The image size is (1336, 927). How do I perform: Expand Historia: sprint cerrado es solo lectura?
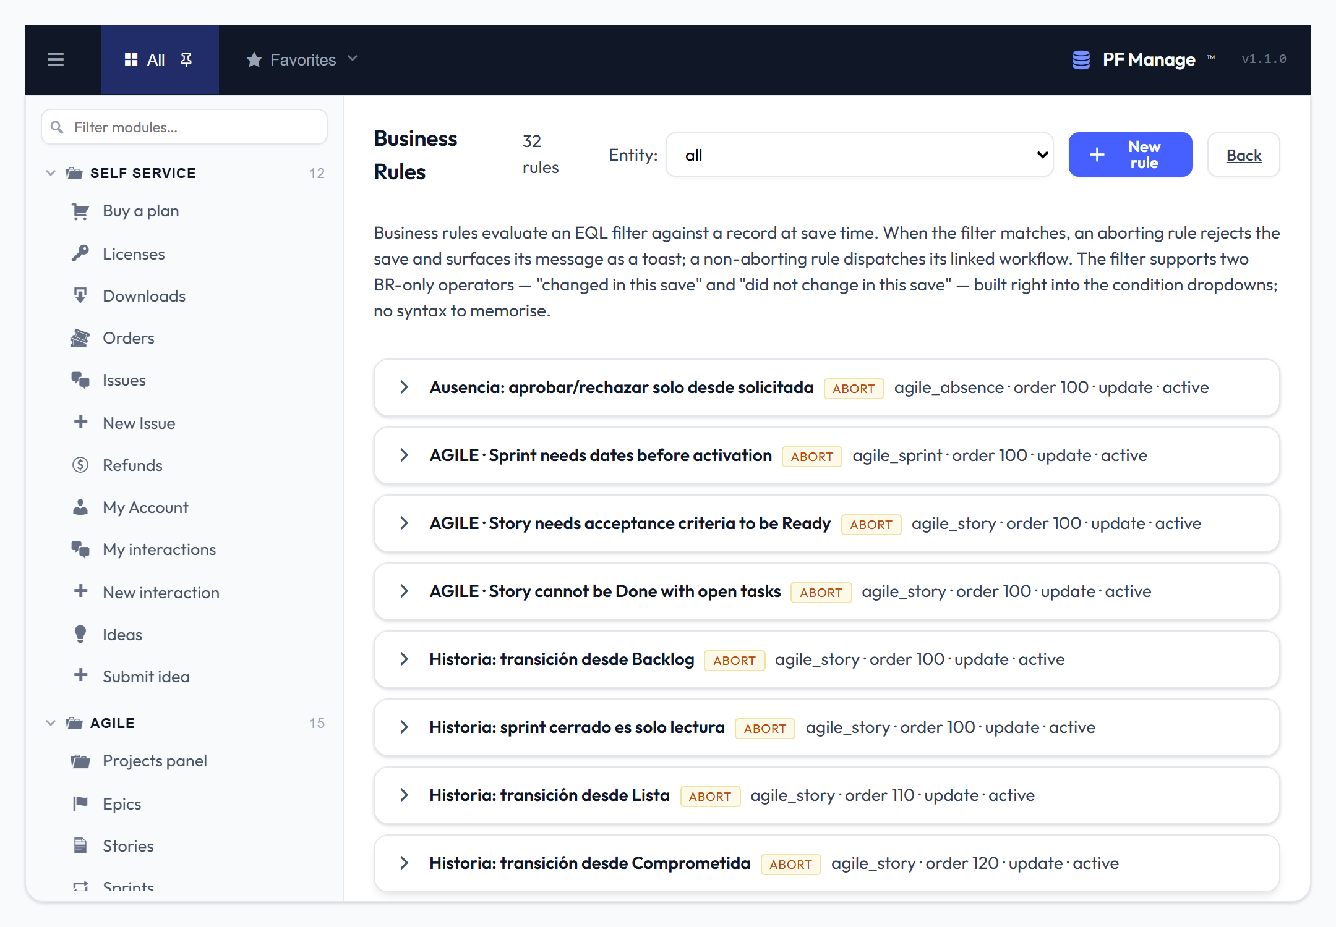pyautogui.click(x=404, y=727)
